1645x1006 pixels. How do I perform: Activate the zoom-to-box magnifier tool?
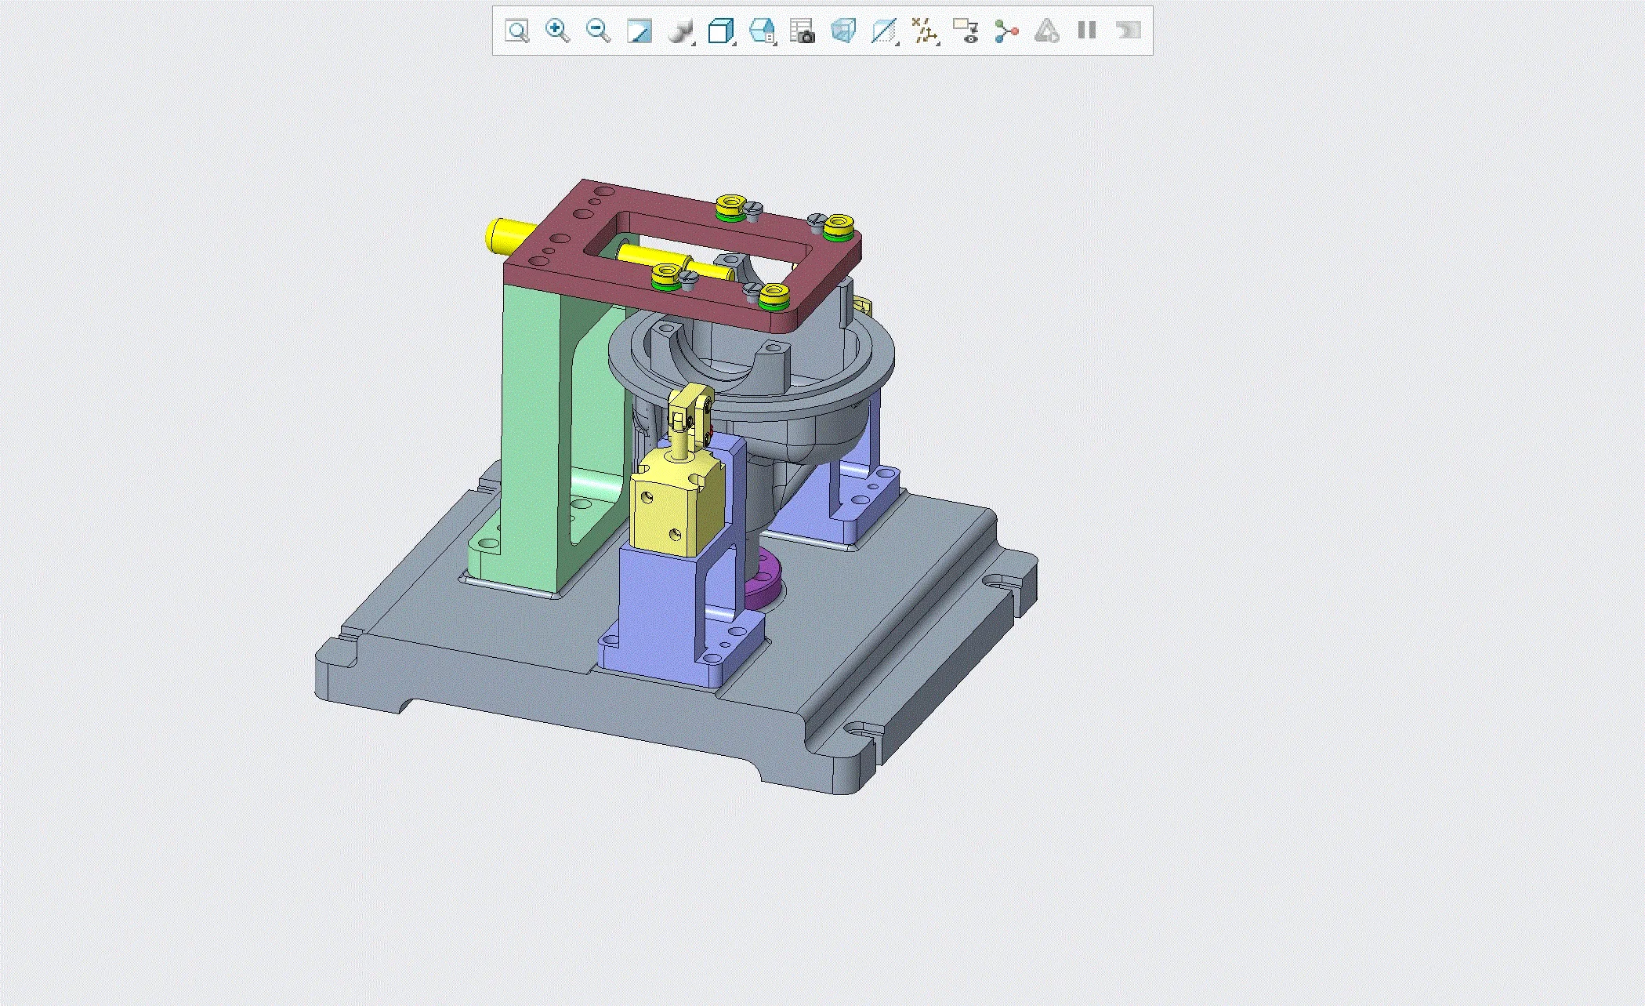pos(517,32)
